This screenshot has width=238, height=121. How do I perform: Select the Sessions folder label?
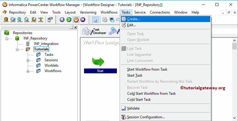click(x=51, y=60)
